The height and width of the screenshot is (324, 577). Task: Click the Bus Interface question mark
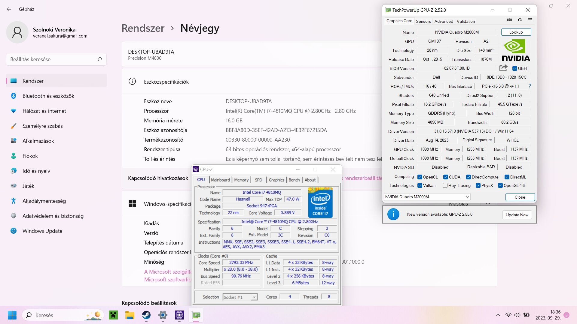[530, 86]
